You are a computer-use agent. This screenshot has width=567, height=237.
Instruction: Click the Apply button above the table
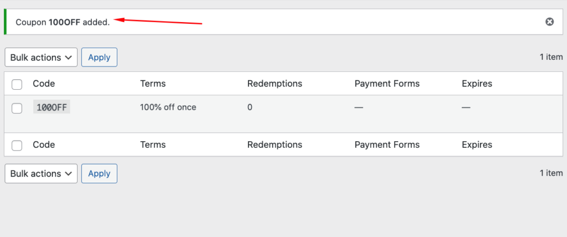click(99, 57)
